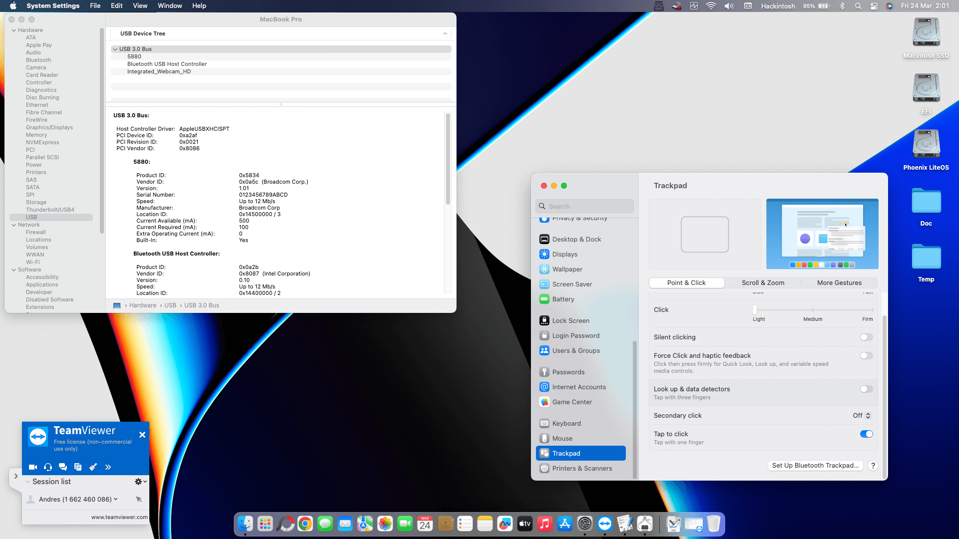
Task: Open the www.teamviewer.com link
Action: pos(119,517)
